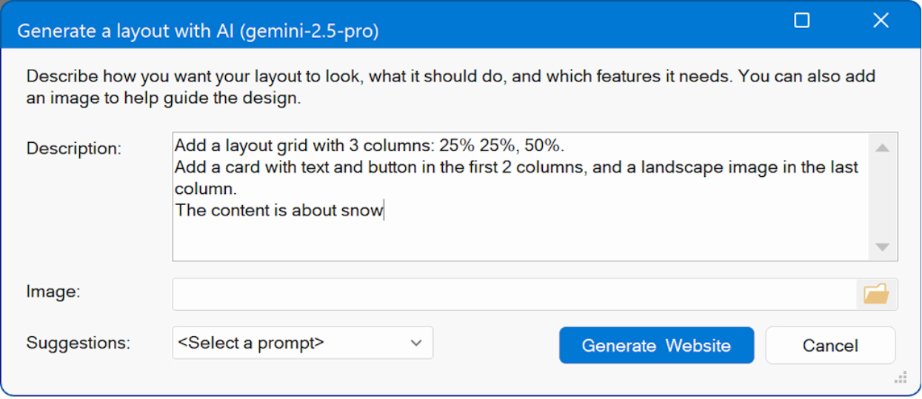Click the empty area of the Description box
This screenshot has height=399, width=922.
click(518, 241)
